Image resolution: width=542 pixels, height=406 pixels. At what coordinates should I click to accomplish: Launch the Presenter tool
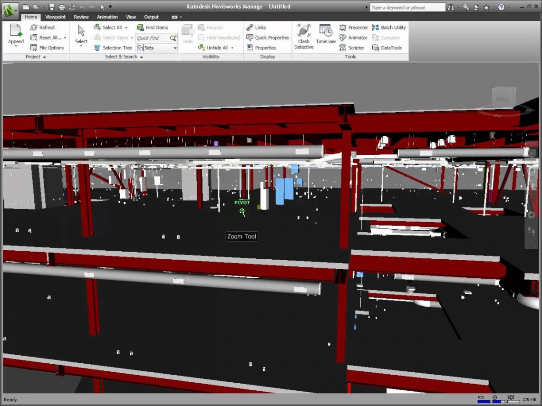coord(353,28)
